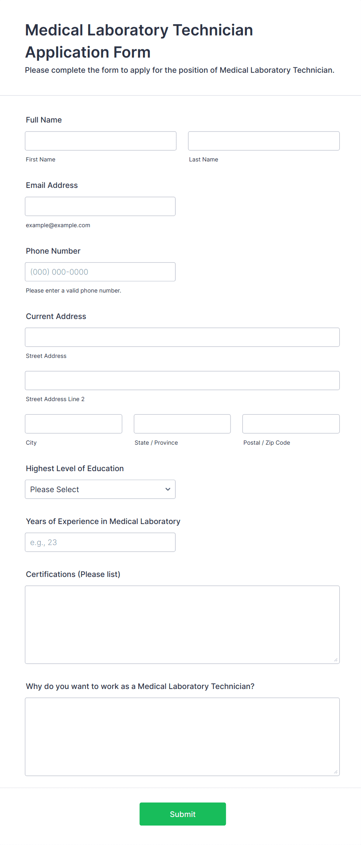Click the resize handle of Certifications box
Image resolution: width=361 pixels, height=845 pixels.
[x=336, y=660]
